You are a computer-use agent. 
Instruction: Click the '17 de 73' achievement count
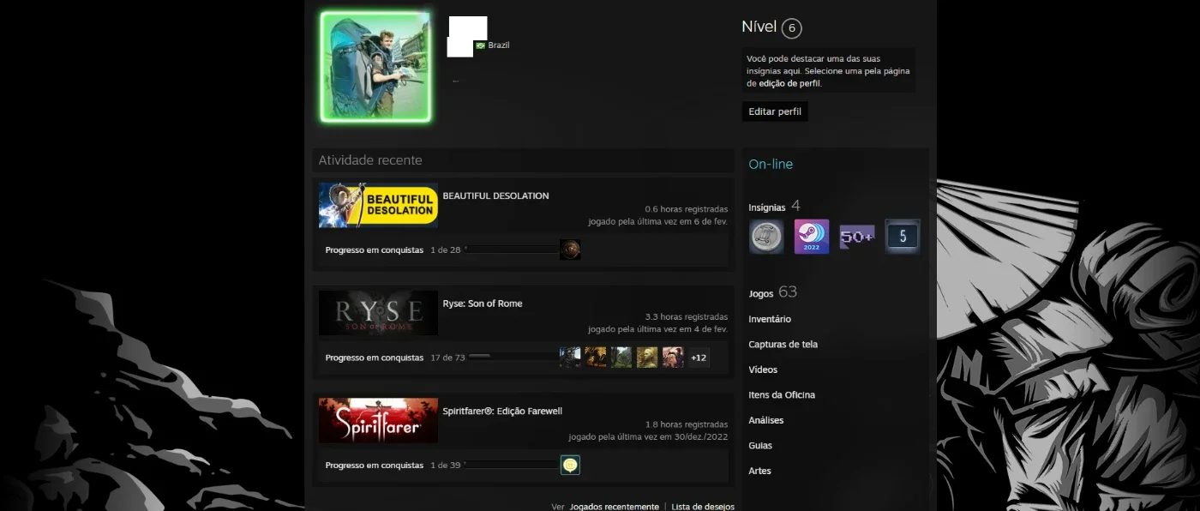click(x=447, y=358)
